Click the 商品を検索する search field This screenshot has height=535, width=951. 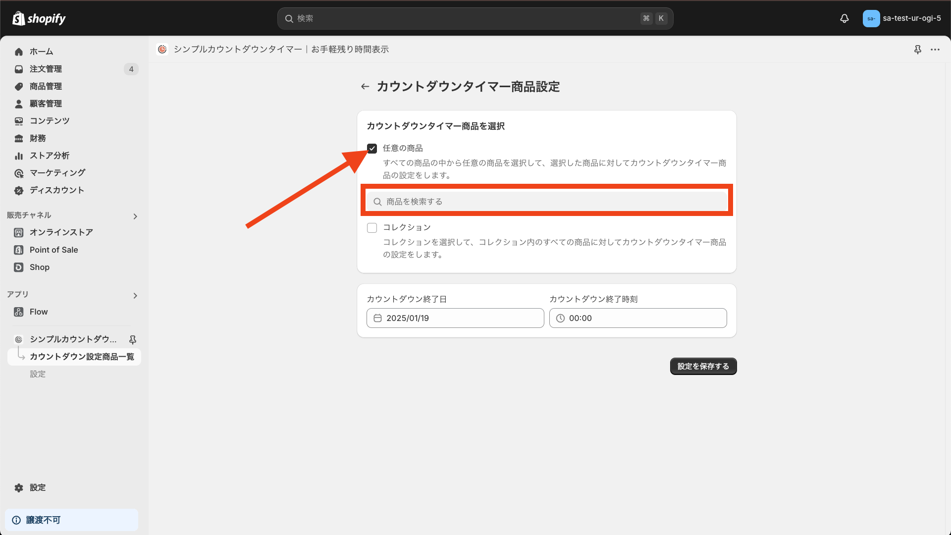tap(547, 202)
